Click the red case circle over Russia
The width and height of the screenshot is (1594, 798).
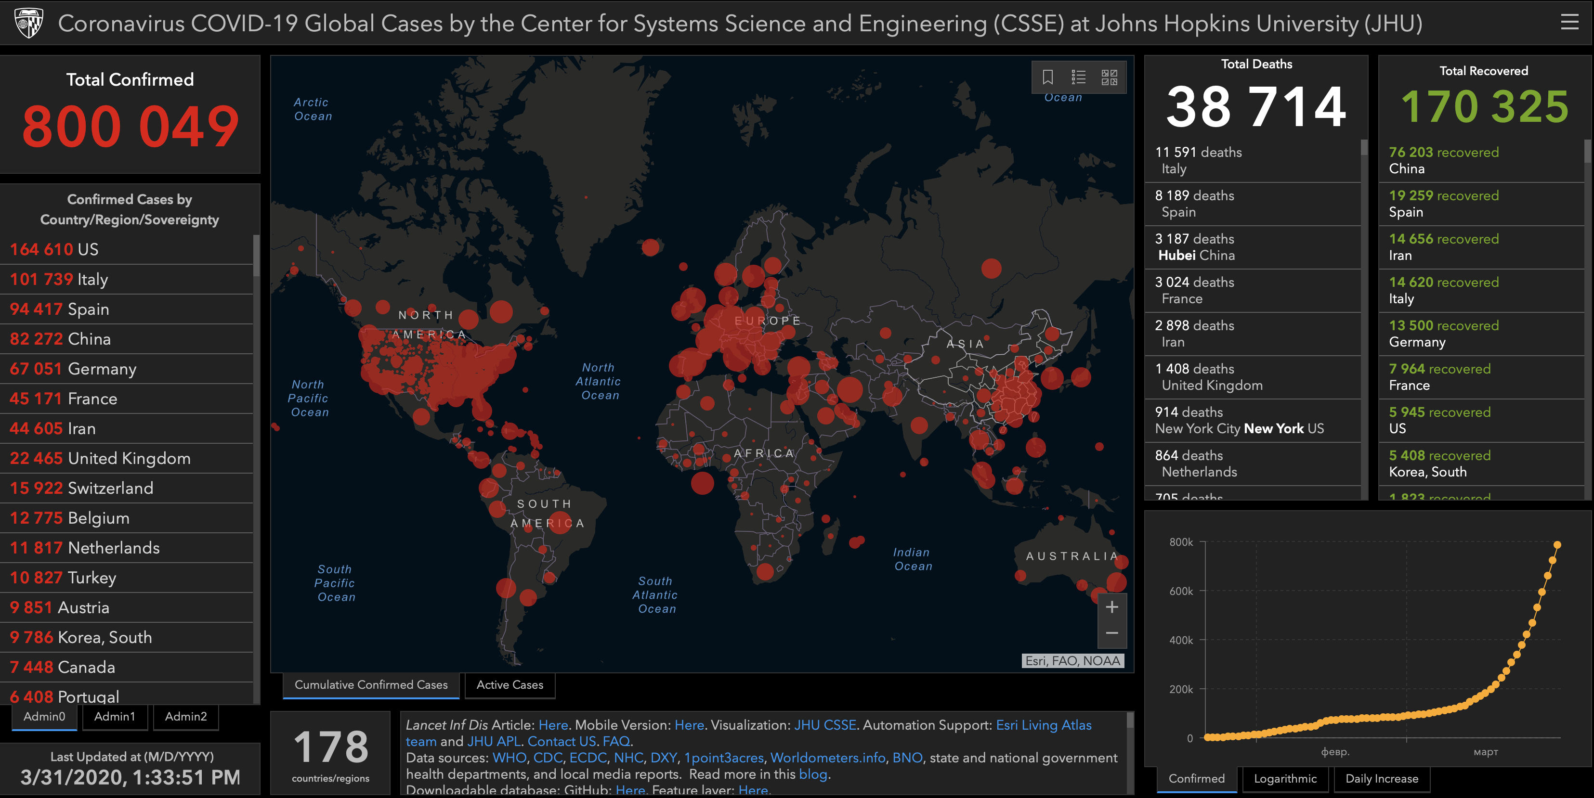point(991,269)
